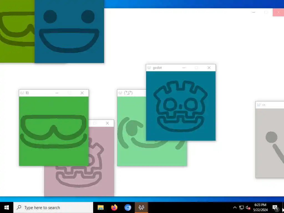Click the godot window's title icon
This screenshot has width=284, height=213.
pos(149,68)
